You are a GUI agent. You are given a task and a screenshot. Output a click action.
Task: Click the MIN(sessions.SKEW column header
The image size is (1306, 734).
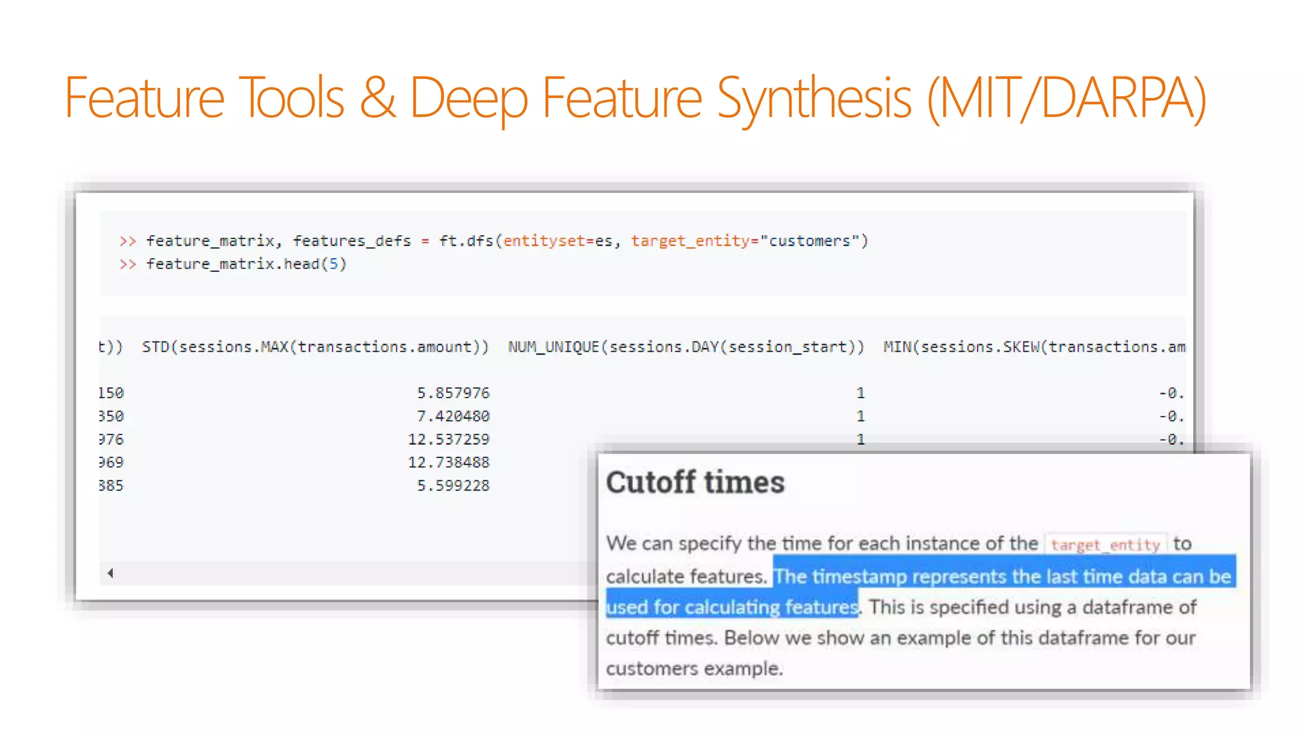pyautogui.click(x=1033, y=347)
